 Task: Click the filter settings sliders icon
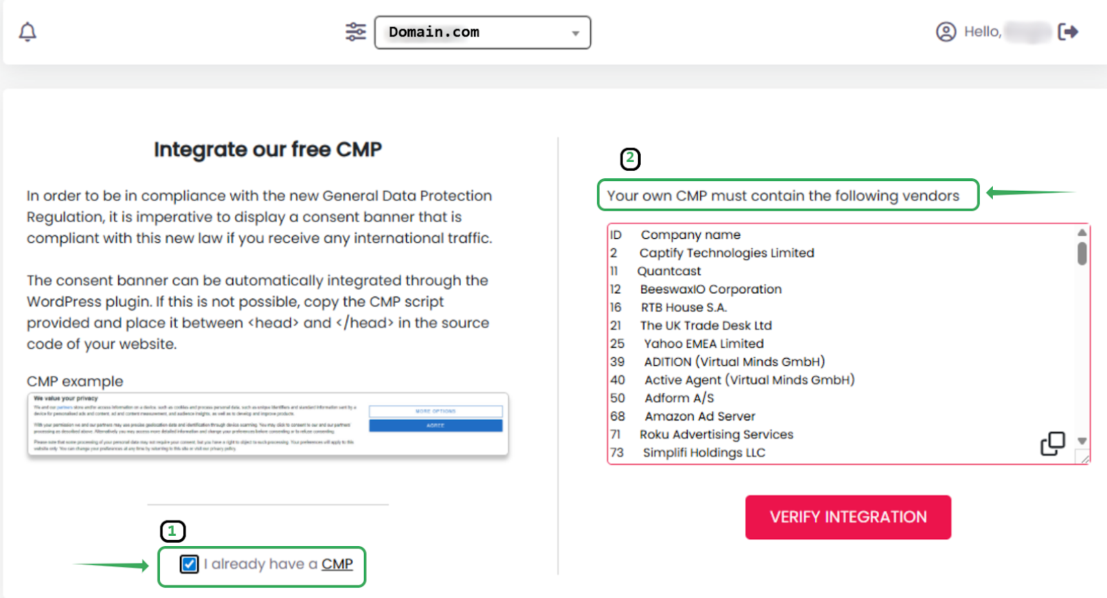[x=356, y=32]
